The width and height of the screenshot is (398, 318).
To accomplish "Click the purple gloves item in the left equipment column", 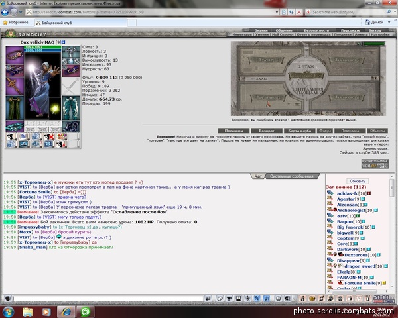I will pos(15,70).
